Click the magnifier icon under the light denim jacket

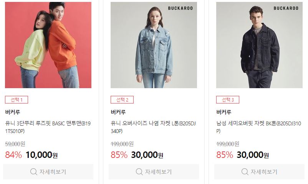[x=139, y=172]
